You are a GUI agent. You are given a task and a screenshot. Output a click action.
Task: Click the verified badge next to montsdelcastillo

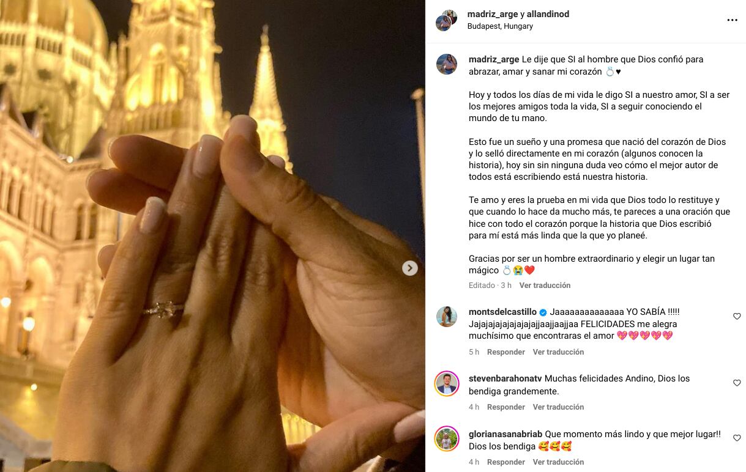[x=543, y=312]
